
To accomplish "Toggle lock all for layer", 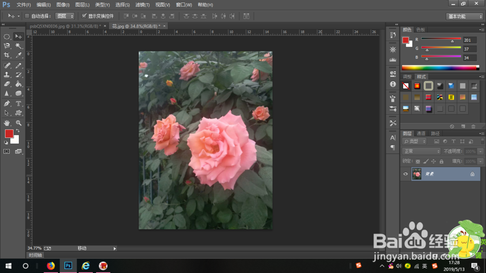I will [441, 161].
